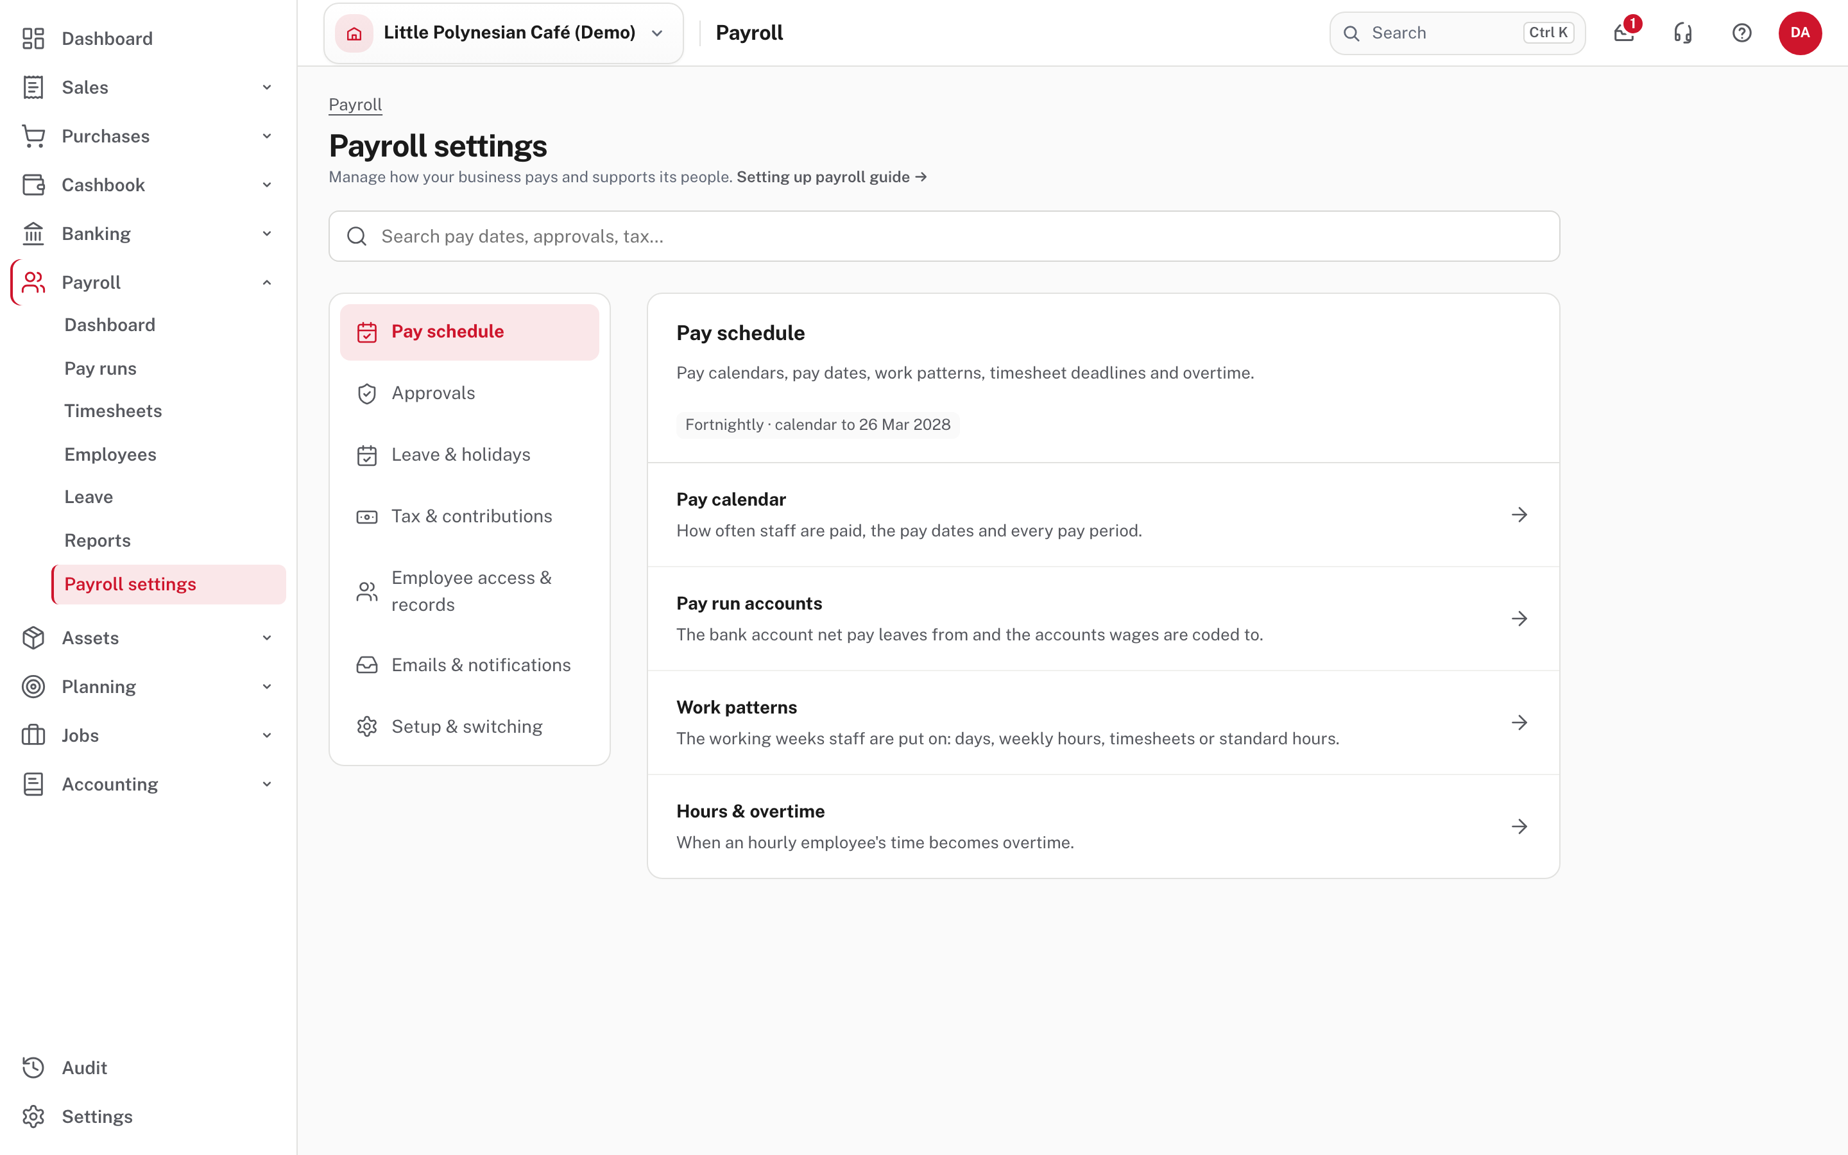This screenshot has width=1848, height=1155.
Task: Click the Dashboard grid icon in sidebar
Action: coord(33,38)
